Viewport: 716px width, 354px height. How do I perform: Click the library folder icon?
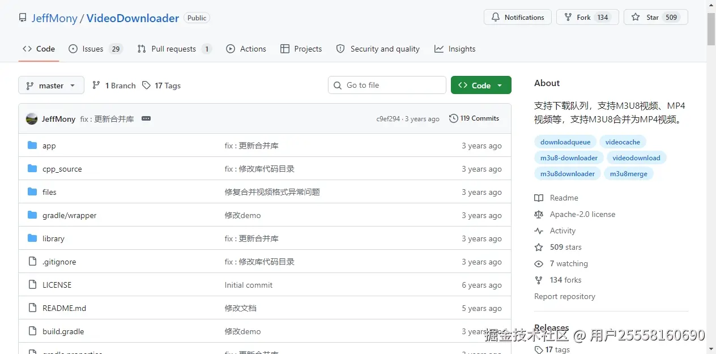pyautogui.click(x=32, y=238)
